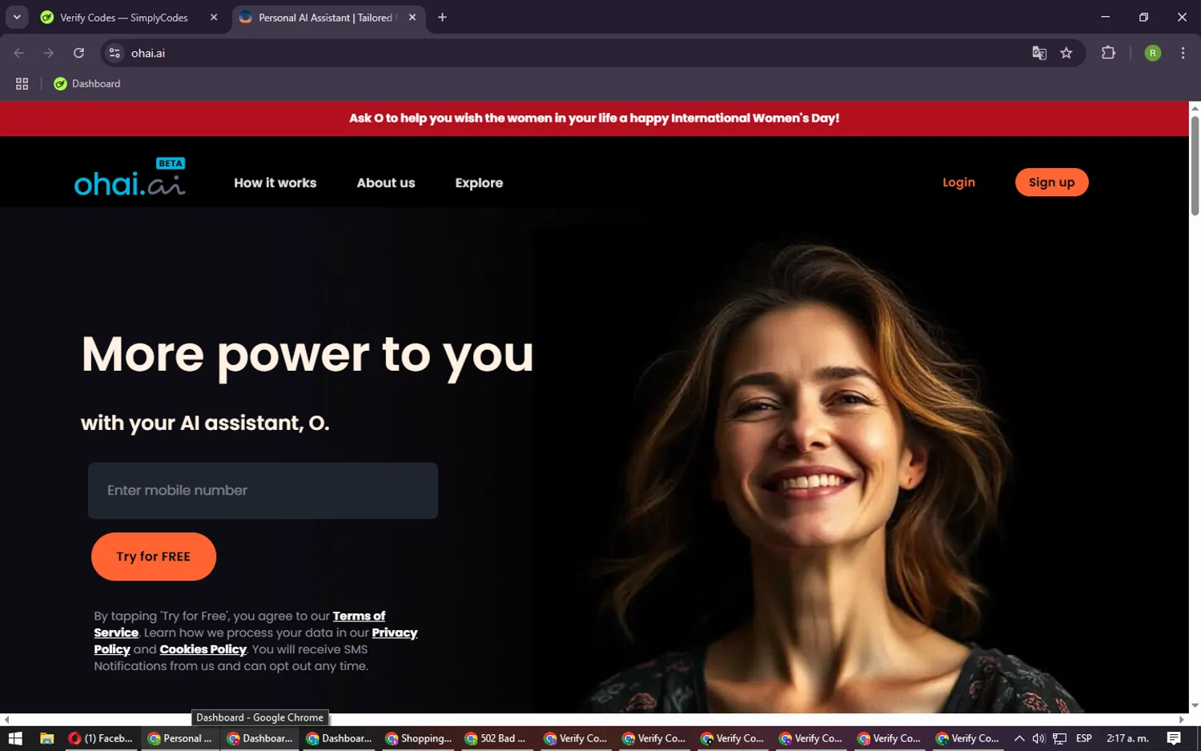Click the scroll down arrow
1201x751 pixels.
[1195, 705]
